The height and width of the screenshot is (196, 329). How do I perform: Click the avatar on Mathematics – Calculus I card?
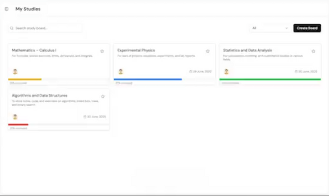(x=15, y=72)
